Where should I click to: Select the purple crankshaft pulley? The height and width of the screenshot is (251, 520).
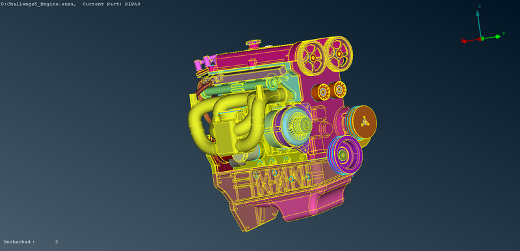point(345,155)
